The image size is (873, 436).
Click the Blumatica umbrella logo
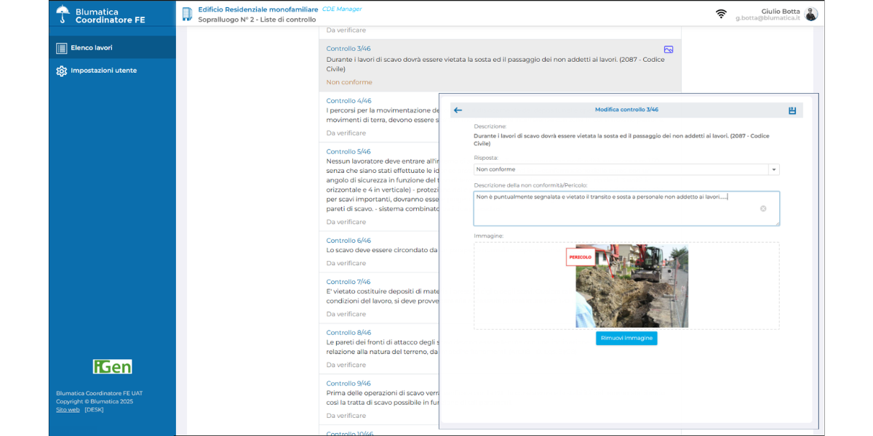tap(63, 15)
